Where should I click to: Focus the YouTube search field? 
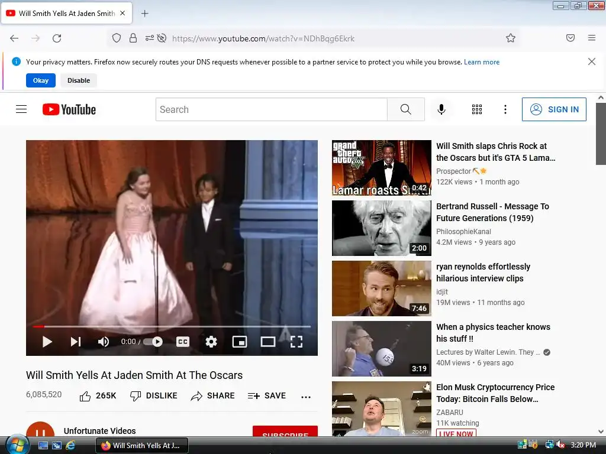pyautogui.click(x=271, y=109)
